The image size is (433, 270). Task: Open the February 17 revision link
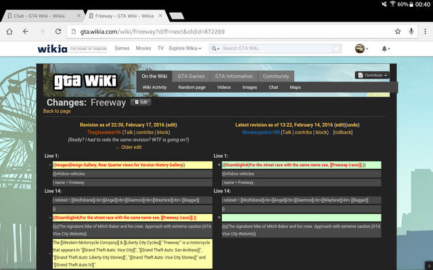[122, 125]
